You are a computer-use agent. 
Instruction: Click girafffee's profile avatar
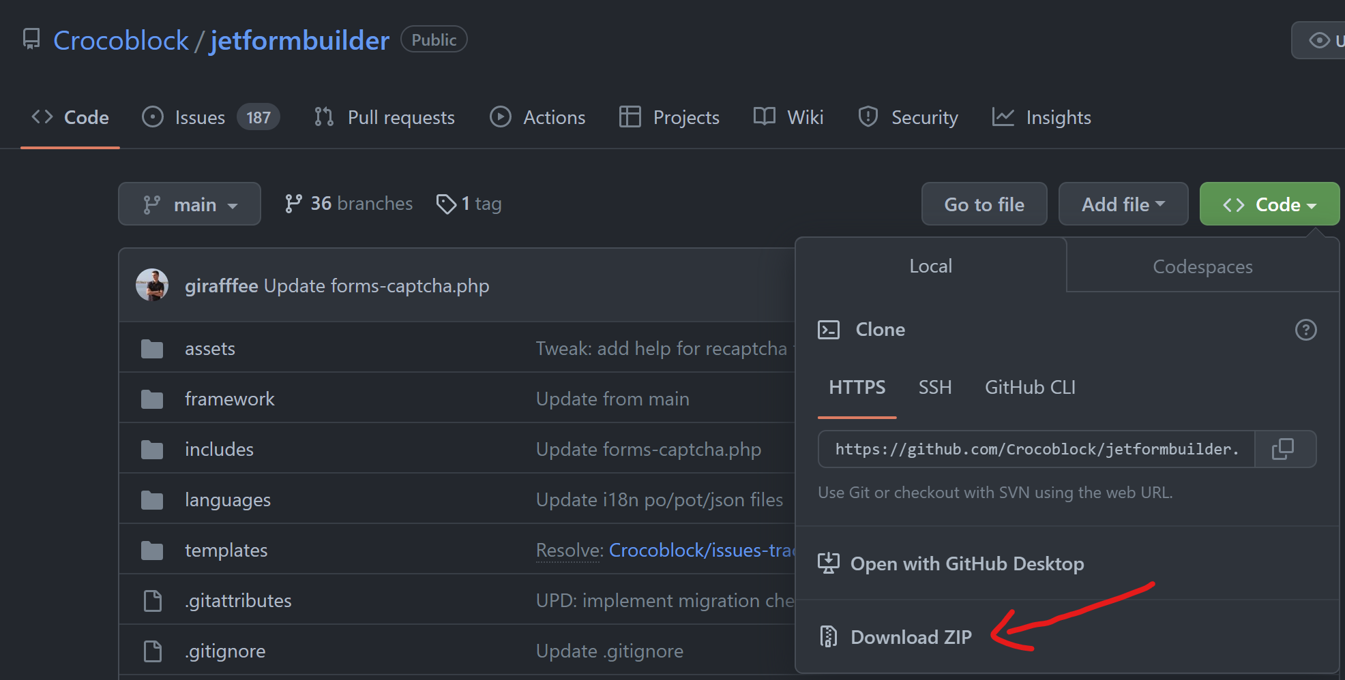coord(152,285)
